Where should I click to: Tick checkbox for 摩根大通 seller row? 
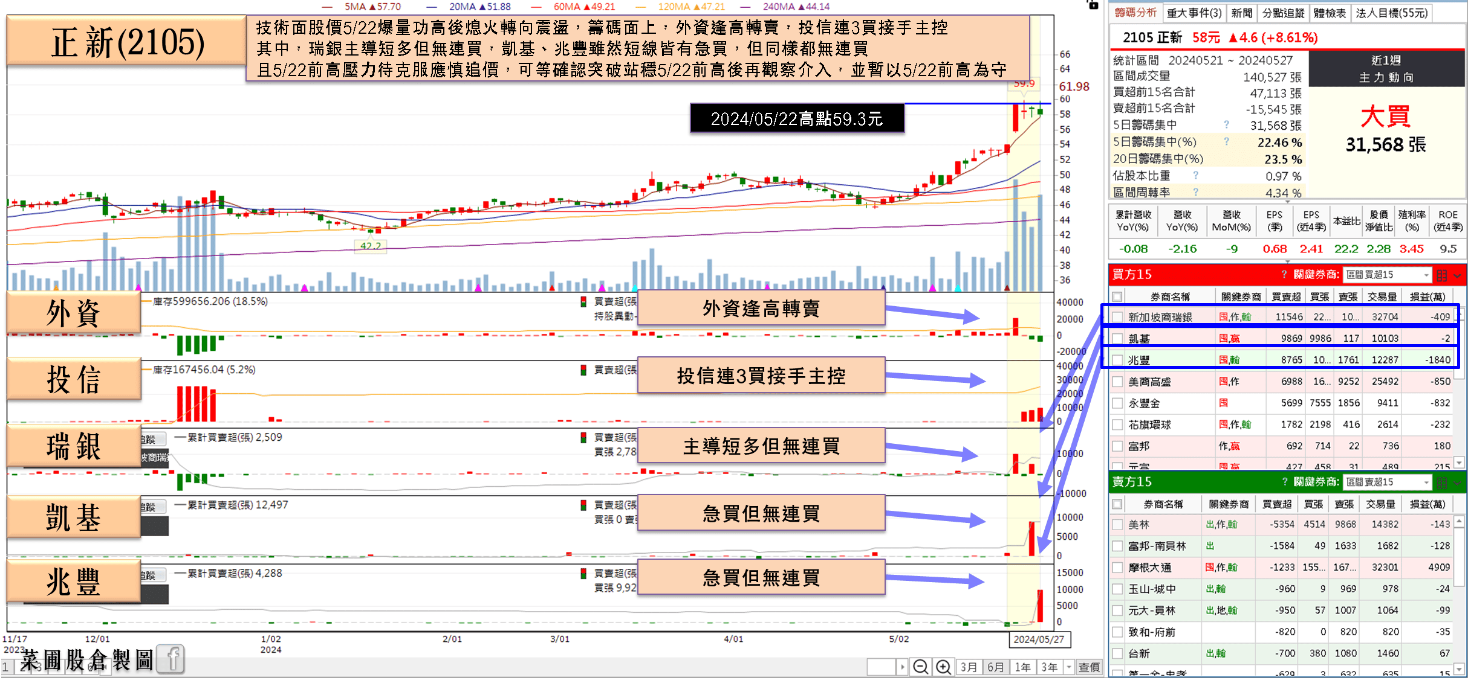(x=1117, y=568)
